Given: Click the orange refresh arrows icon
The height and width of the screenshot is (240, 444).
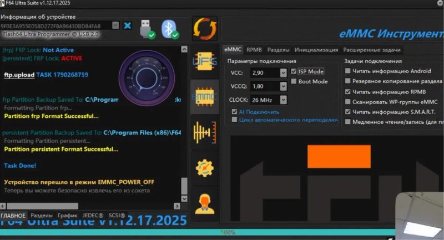Looking at the screenshot, I should (x=205, y=29).
